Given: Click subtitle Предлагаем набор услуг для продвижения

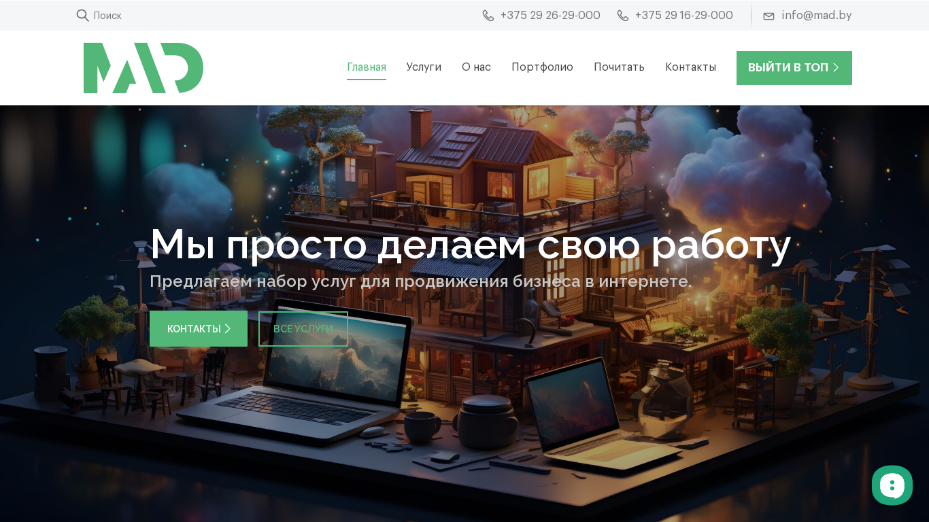Looking at the screenshot, I should pos(420,281).
